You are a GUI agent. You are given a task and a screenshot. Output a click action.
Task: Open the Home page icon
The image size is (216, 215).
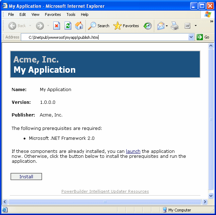(79, 26)
